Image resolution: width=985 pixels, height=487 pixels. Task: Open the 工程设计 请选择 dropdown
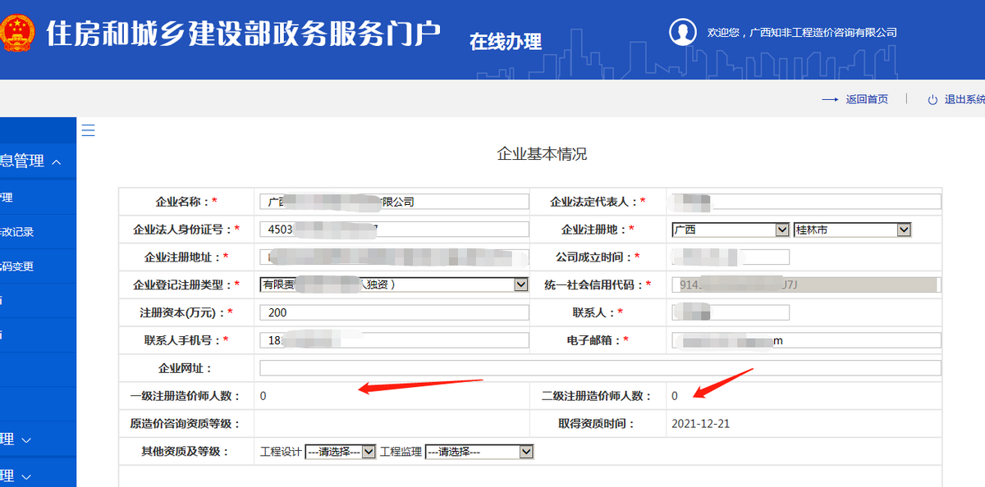367,451
